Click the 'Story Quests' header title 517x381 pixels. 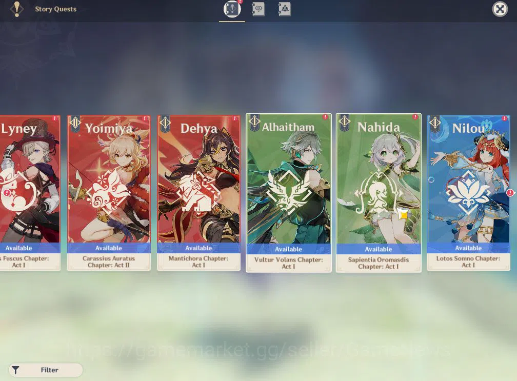click(x=56, y=9)
